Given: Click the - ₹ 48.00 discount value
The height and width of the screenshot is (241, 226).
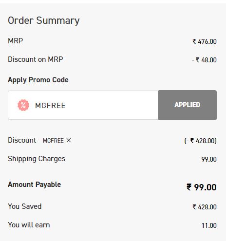Looking at the screenshot, I should (204, 60).
